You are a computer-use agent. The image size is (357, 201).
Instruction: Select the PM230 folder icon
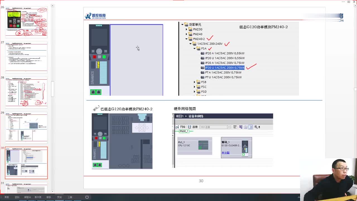(x=190, y=29)
